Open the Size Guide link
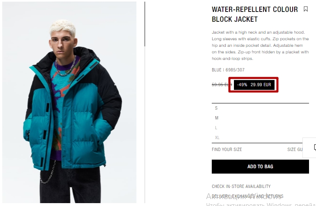The height and width of the screenshot is (206, 316). click(x=295, y=149)
